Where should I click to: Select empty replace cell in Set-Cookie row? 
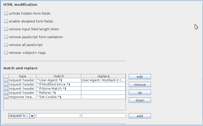coord(103,97)
